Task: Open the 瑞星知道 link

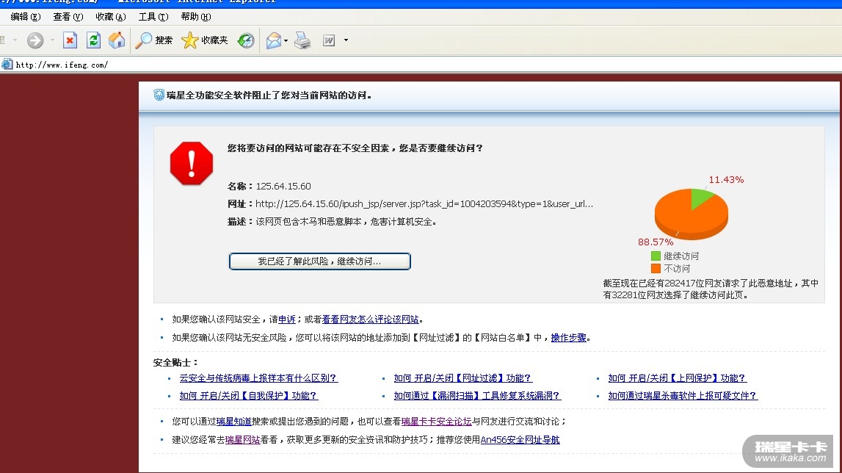Action: (233, 422)
